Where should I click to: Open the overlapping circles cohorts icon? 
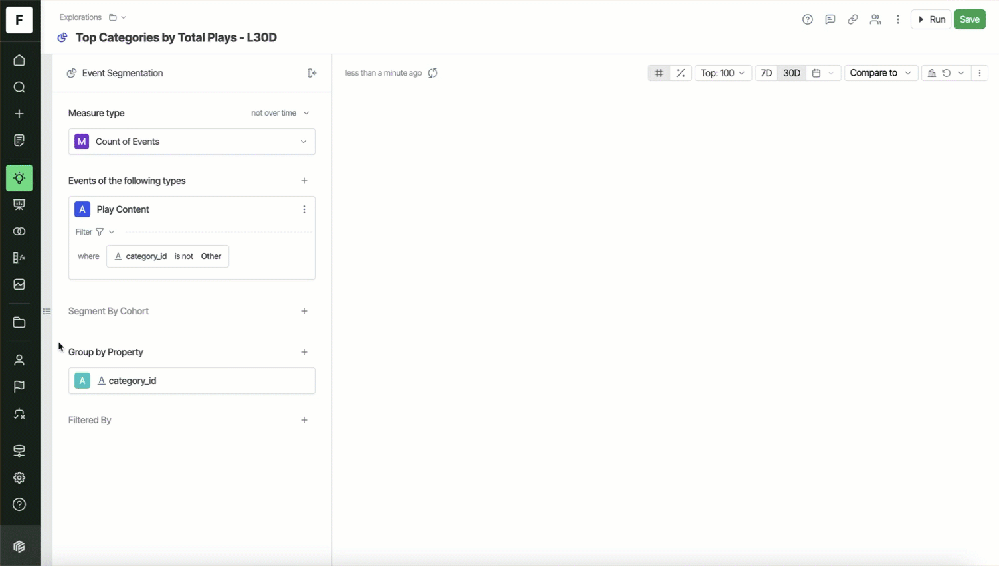(x=19, y=231)
